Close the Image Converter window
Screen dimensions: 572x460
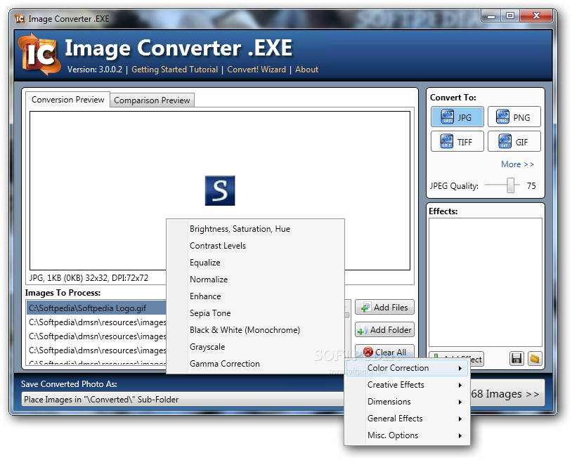536,15
